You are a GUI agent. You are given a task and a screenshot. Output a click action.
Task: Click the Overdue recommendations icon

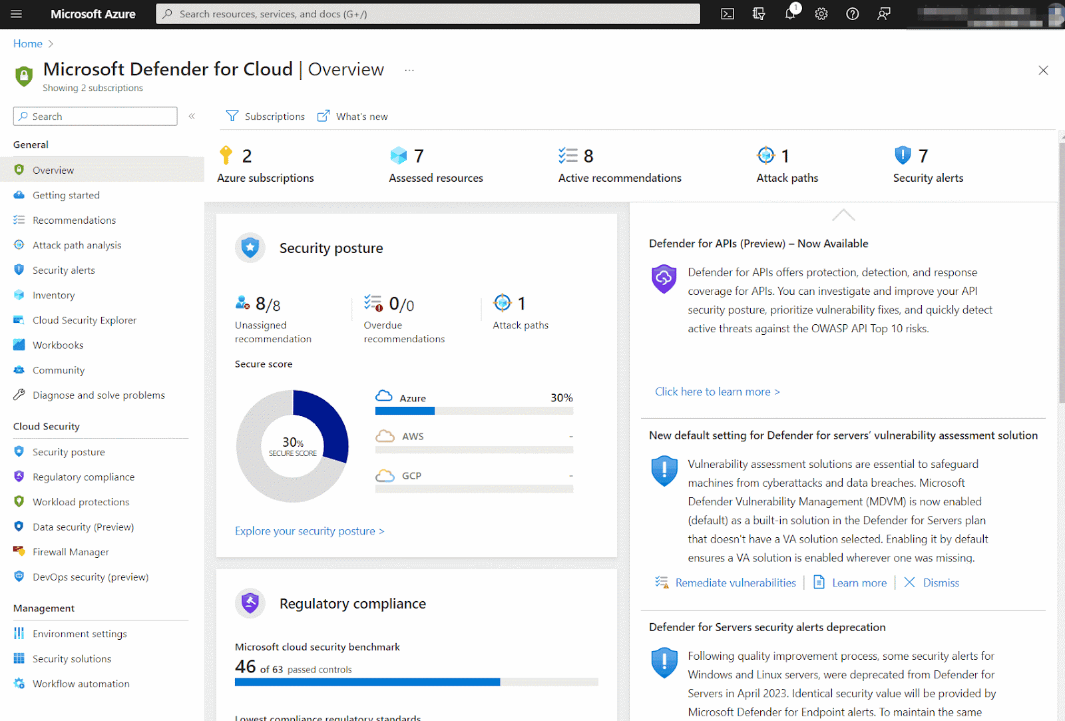coord(373,303)
